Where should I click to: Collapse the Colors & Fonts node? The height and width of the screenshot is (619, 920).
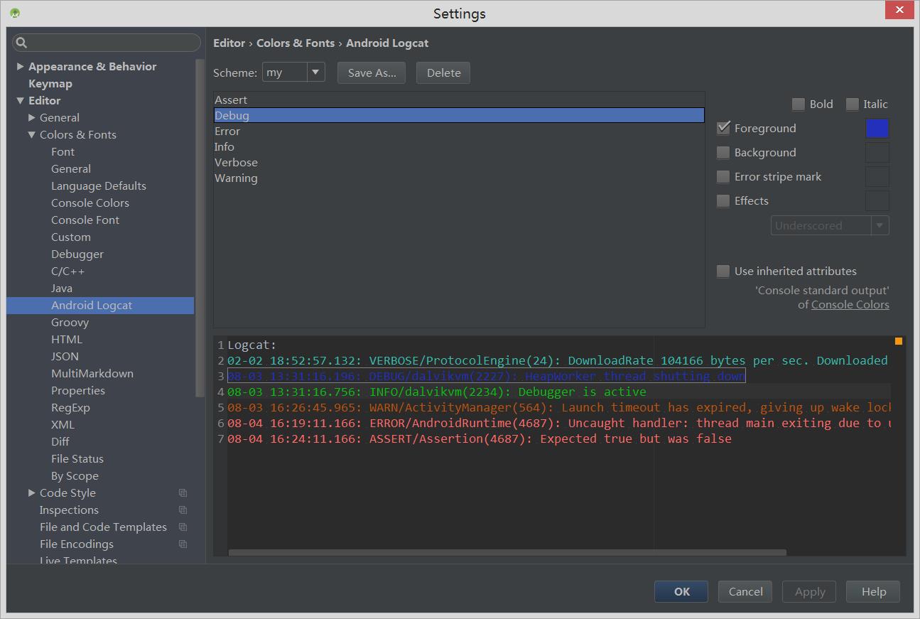pyautogui.click(x=31, y=134)
